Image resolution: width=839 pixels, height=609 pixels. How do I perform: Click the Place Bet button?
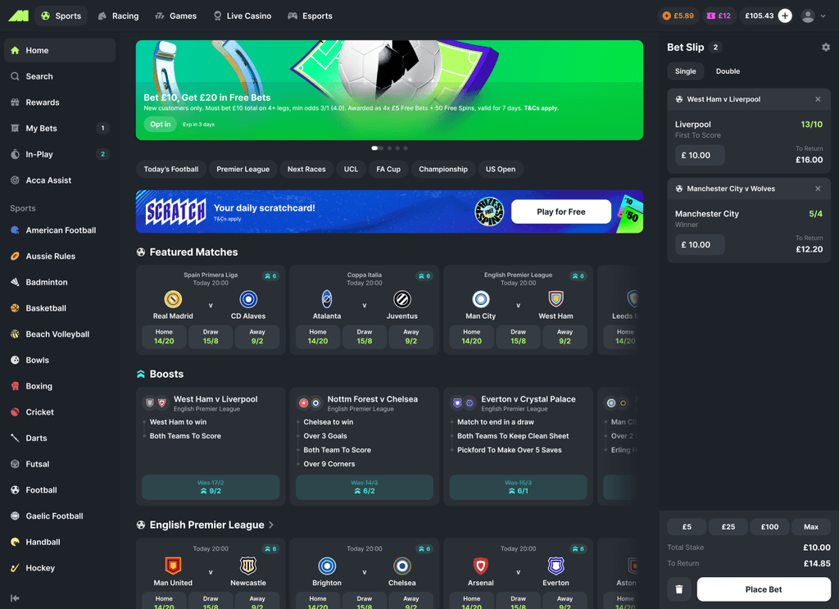pyautogui.click(x=764, y=589)
